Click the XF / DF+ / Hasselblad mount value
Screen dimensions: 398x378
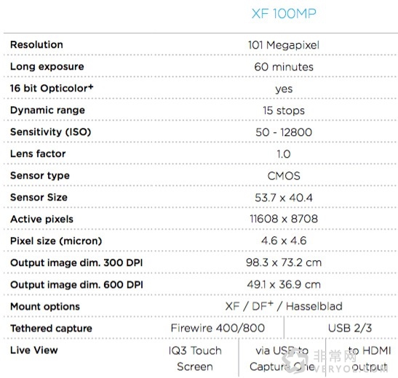[284, 306]
